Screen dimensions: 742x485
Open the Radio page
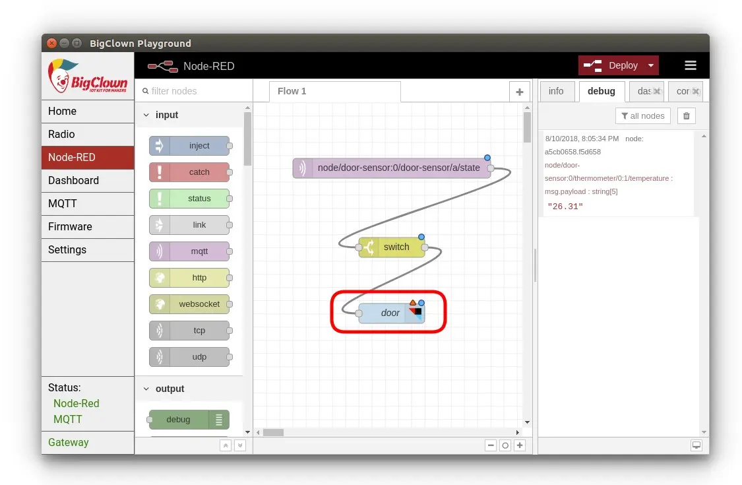(x=88, y=135)
